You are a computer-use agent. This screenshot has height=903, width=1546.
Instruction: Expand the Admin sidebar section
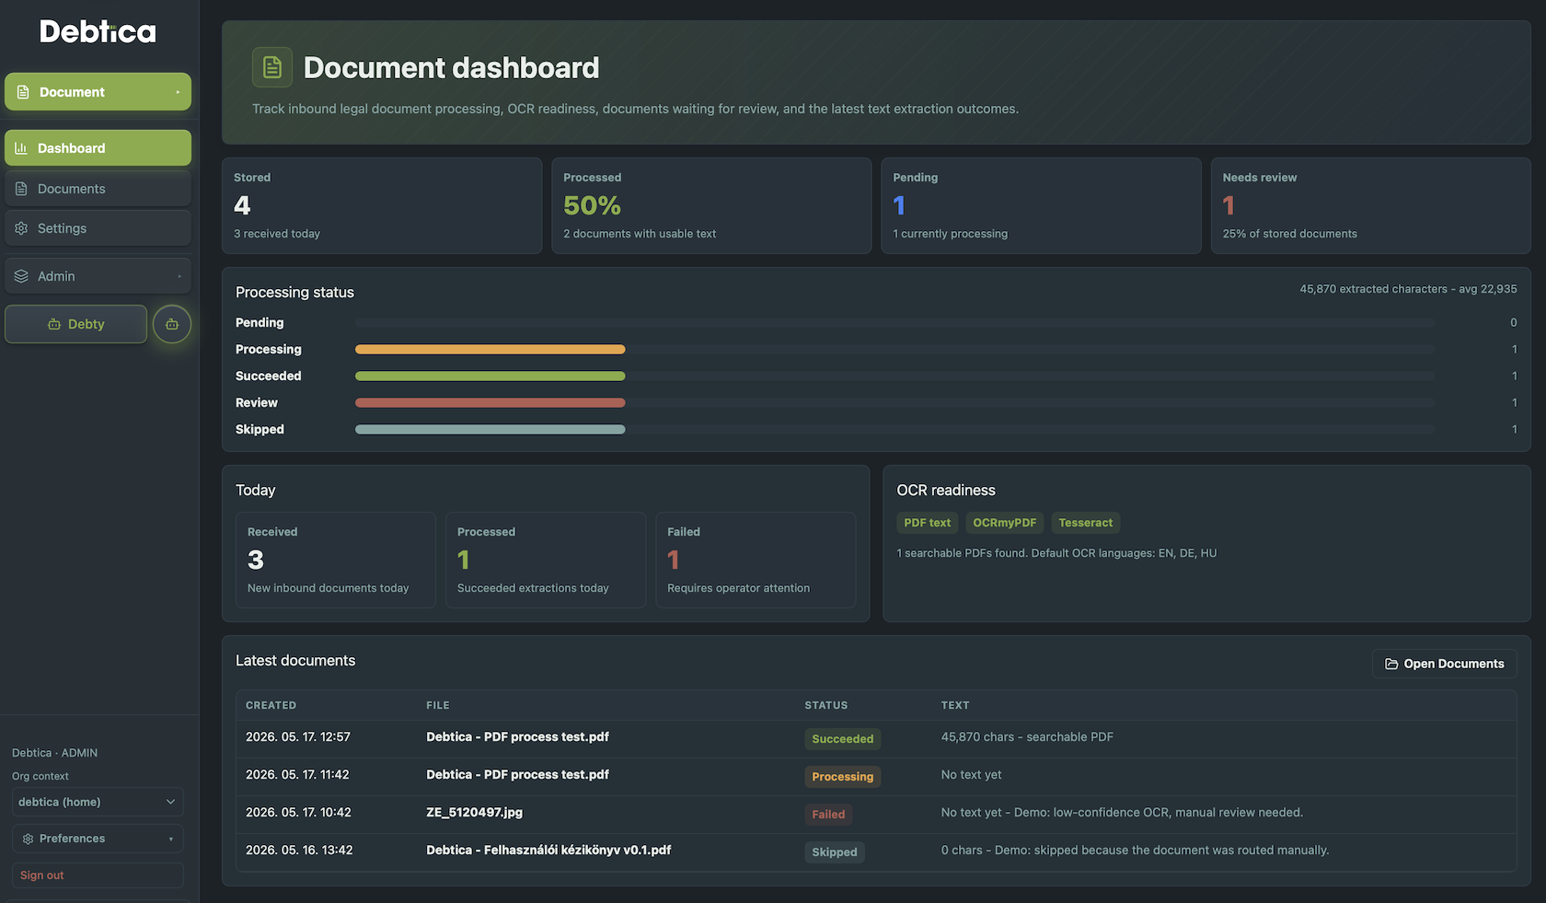98,276
